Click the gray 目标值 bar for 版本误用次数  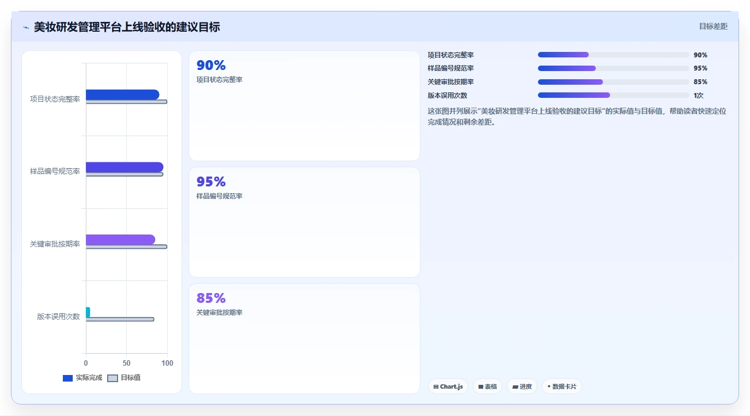(x=120, y=319)
